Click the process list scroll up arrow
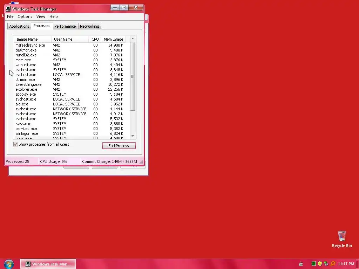Image resolution: width=359 pixels, height=269 pixels. (x=133, y=39)
